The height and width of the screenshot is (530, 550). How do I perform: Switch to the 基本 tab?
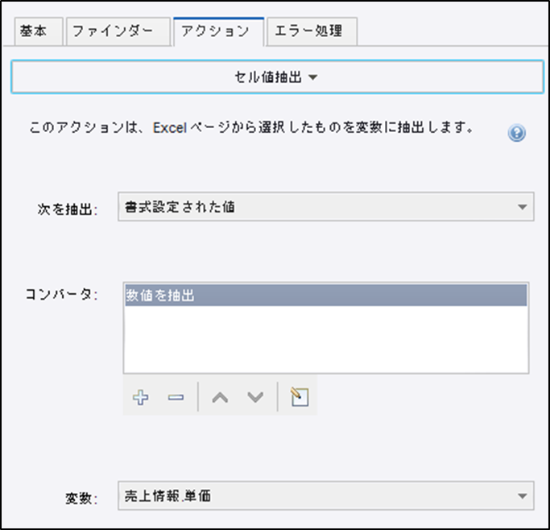[39, 31]
